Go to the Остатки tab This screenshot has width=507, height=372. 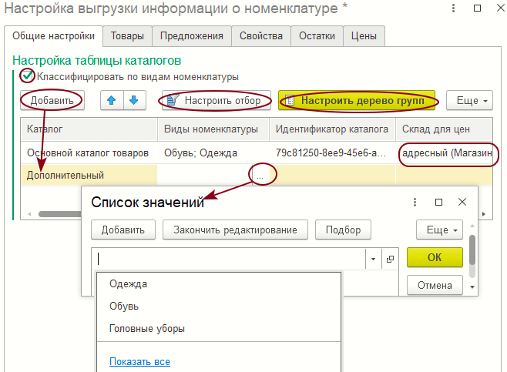pos(317,36)
